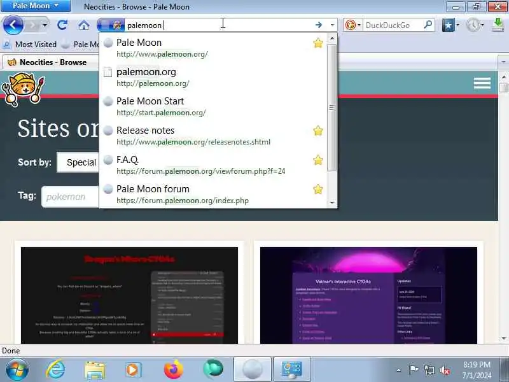Screen dimensions: 509x382
Task: Click into the Tag input field
Action: 70,197
